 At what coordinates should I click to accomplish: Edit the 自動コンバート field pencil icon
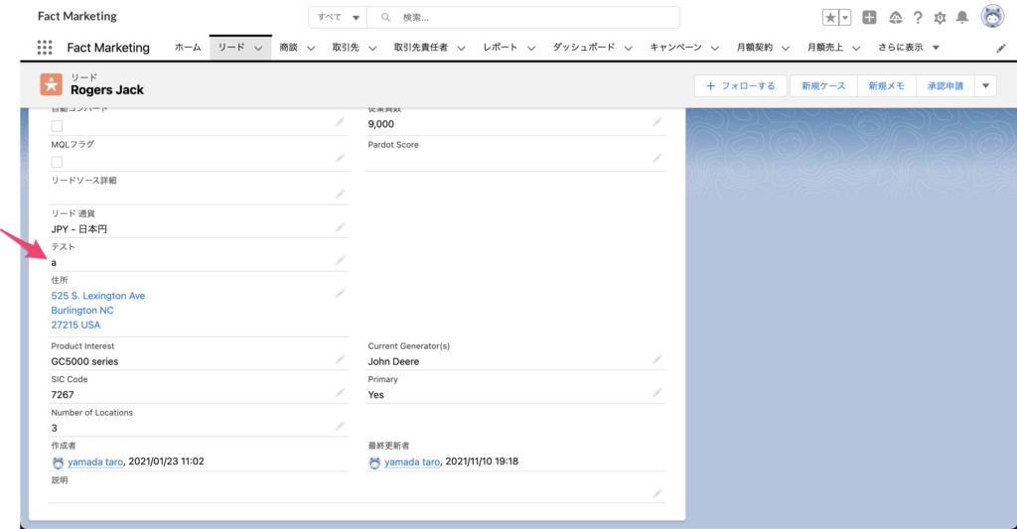340,122
